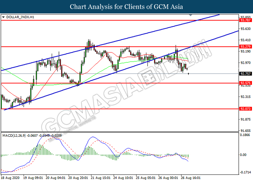The image size is (253, 181).
Task: Click the chart shift triangle marker
Action: click(x=190, y=15)
